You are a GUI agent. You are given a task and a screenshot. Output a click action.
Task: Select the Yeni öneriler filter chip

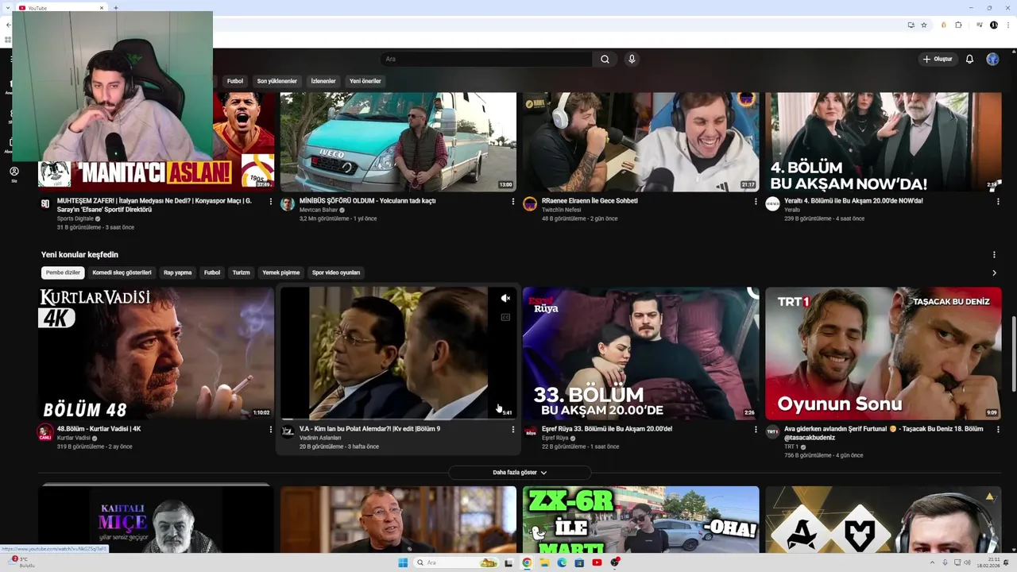click(x=365, y=81)
